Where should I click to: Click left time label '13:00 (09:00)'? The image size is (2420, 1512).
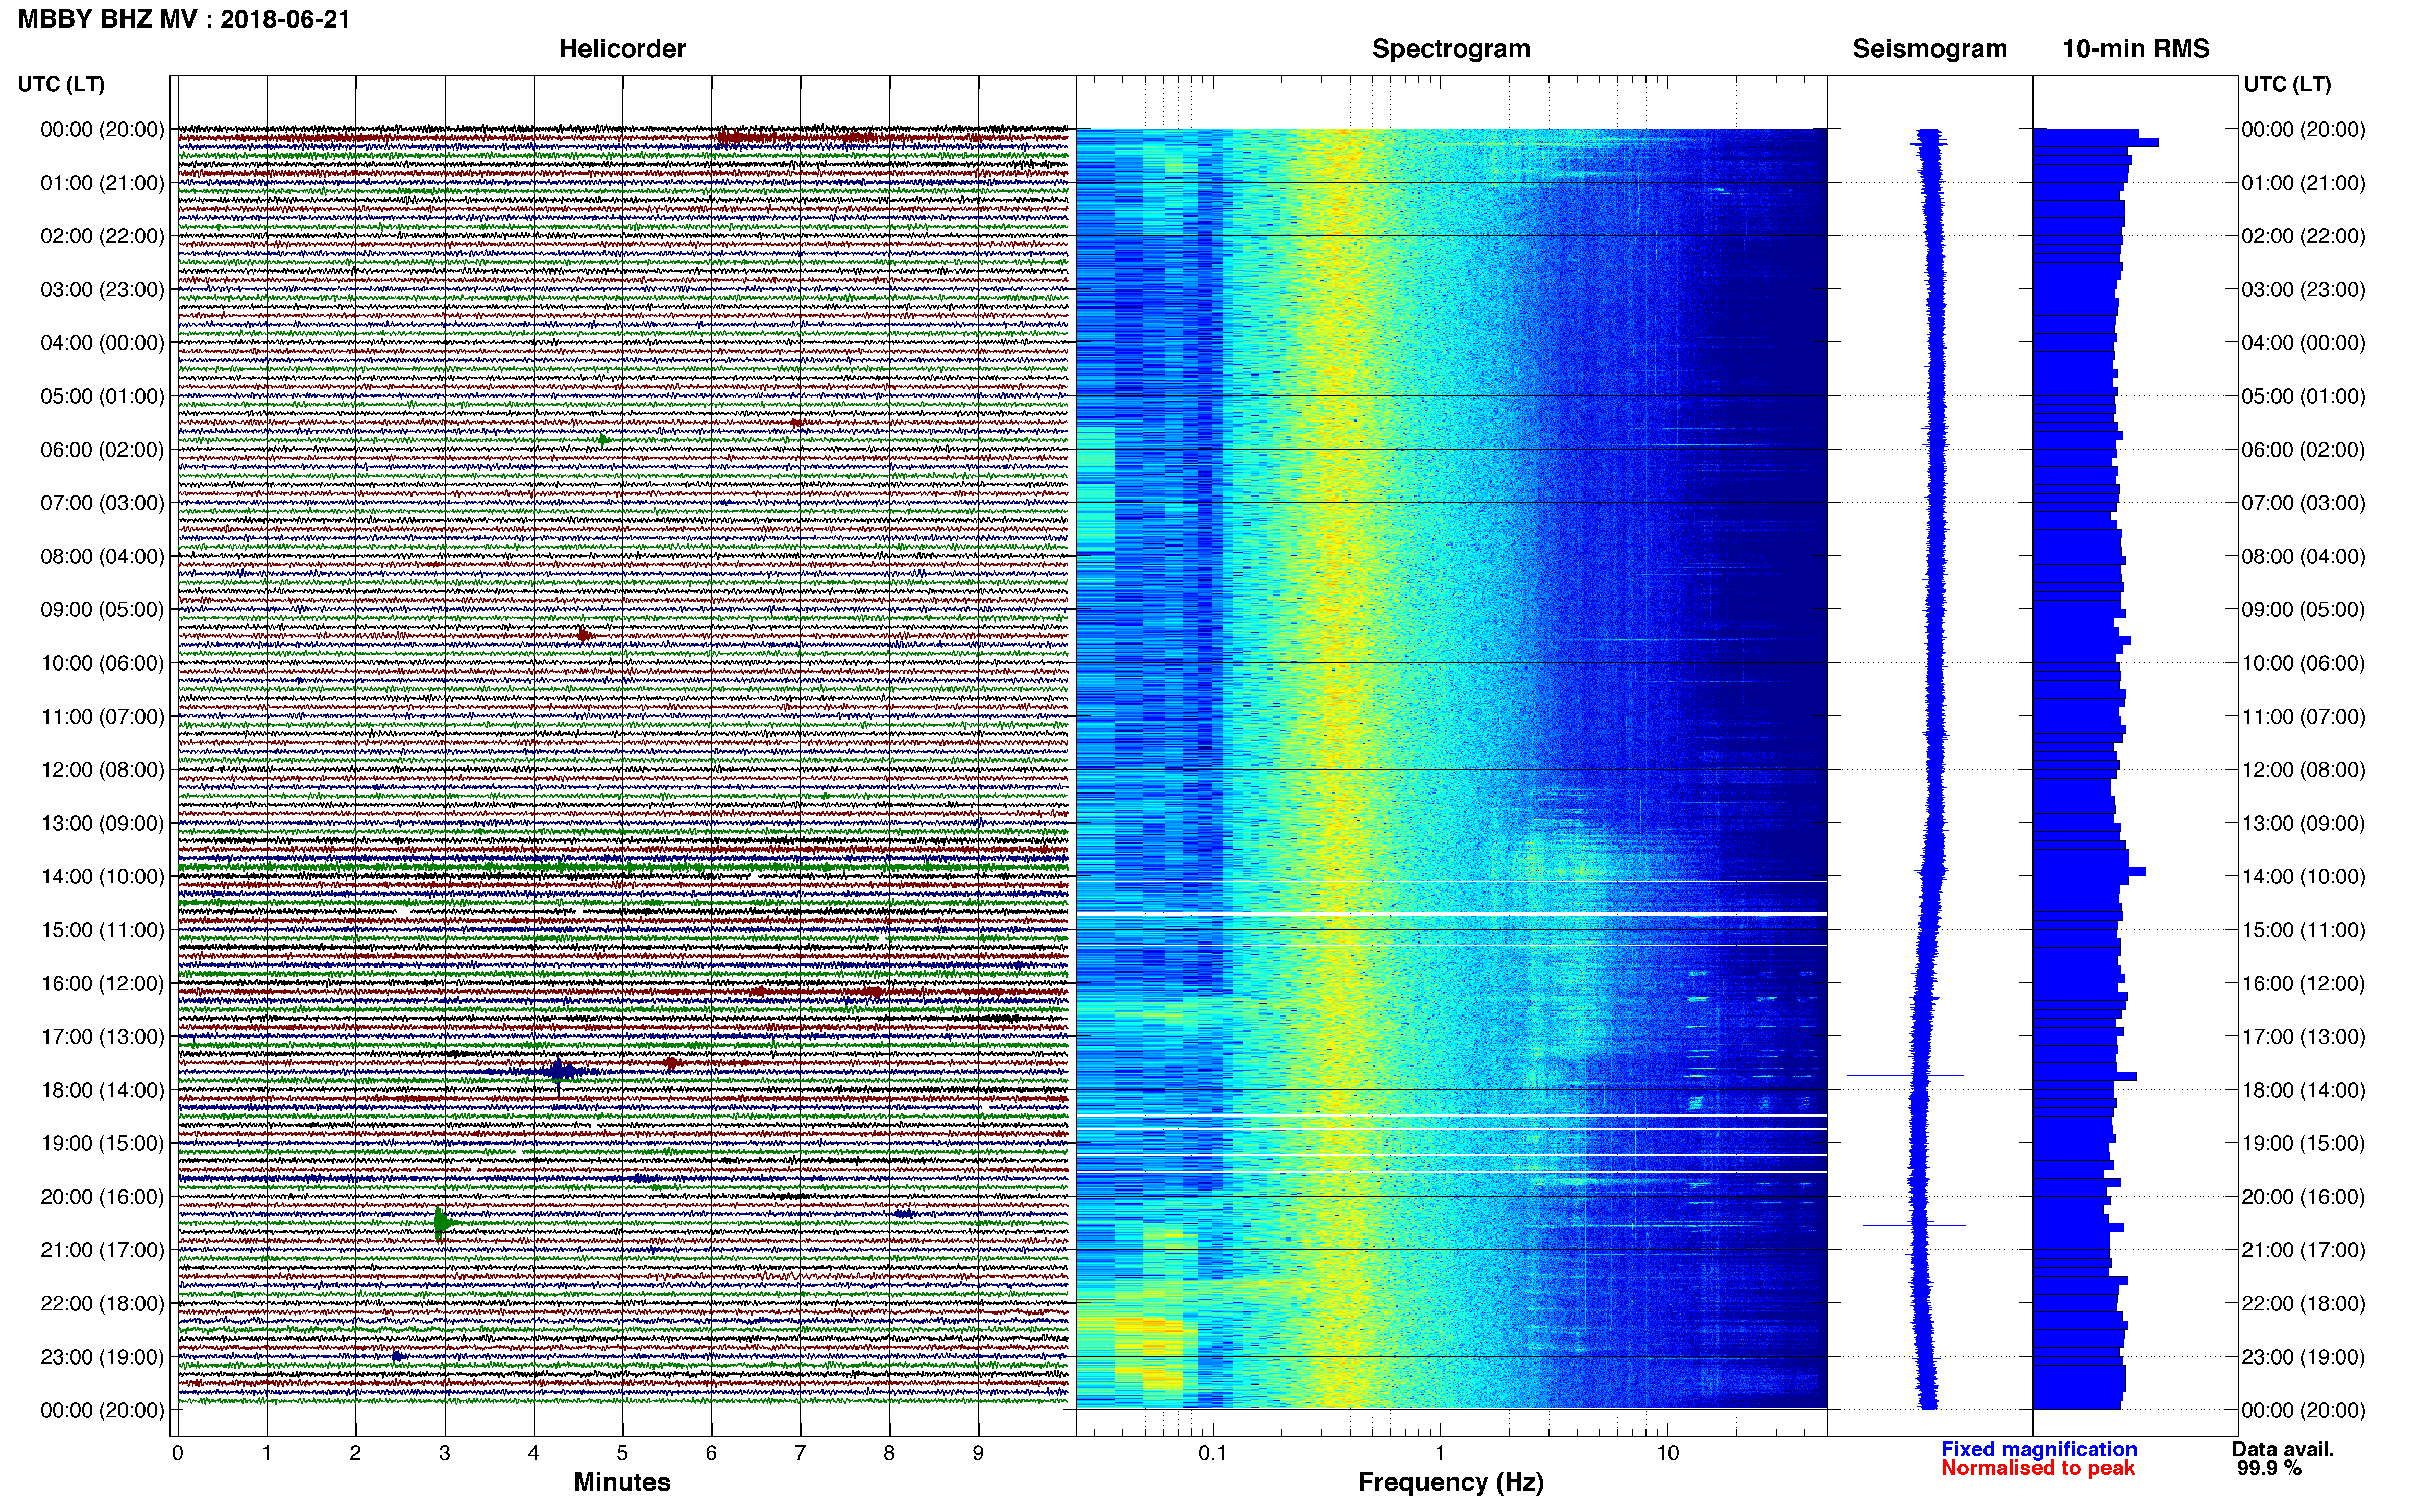coord(102,823)
